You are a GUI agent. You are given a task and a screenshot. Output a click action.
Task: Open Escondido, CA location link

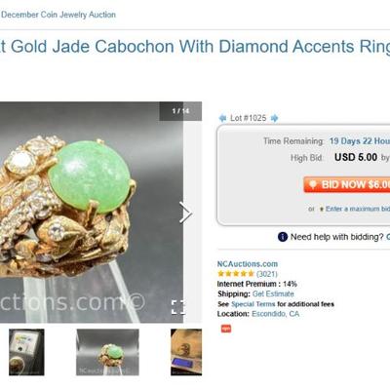coord(275,314)
